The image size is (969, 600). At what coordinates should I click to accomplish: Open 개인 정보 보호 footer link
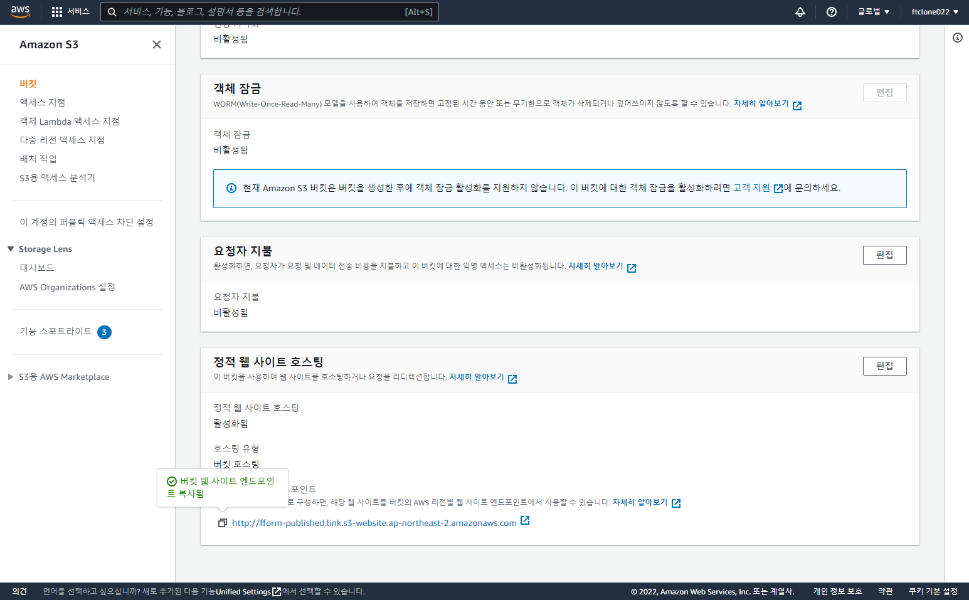click(837, 591)
